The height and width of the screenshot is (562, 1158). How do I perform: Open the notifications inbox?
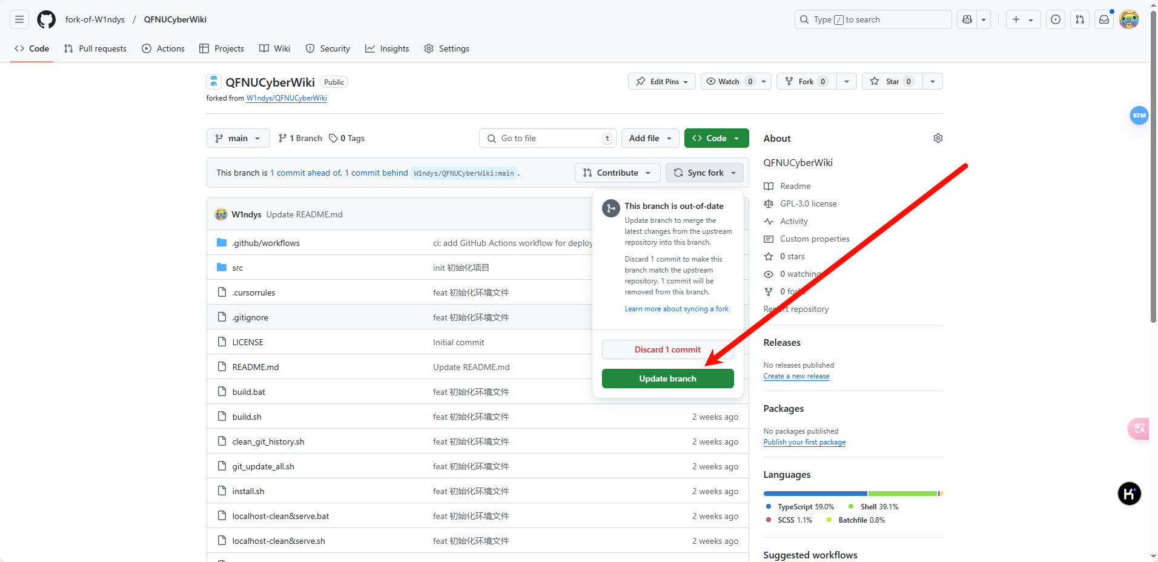coord(1104,19)
